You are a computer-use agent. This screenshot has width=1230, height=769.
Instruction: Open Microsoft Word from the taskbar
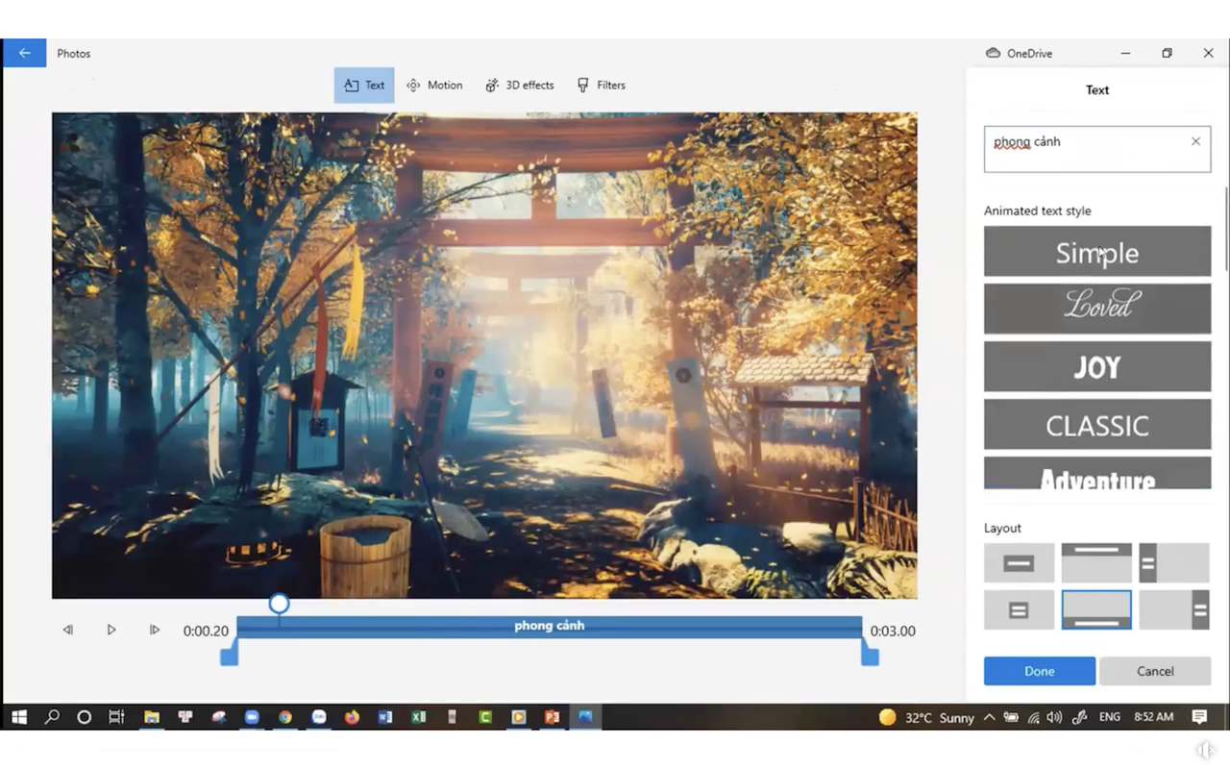385,717
